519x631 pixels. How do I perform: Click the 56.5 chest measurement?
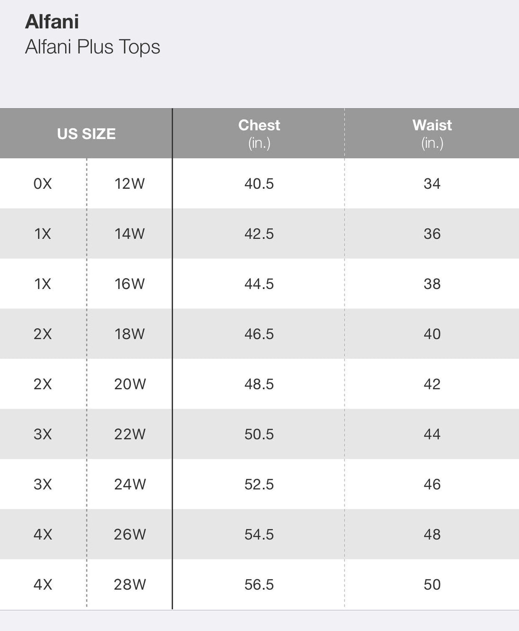pyautogui.click(x=259, y=584)
